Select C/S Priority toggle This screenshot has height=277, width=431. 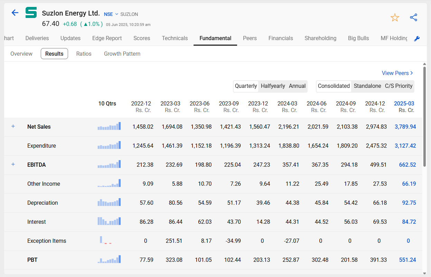tap(399, 86)
